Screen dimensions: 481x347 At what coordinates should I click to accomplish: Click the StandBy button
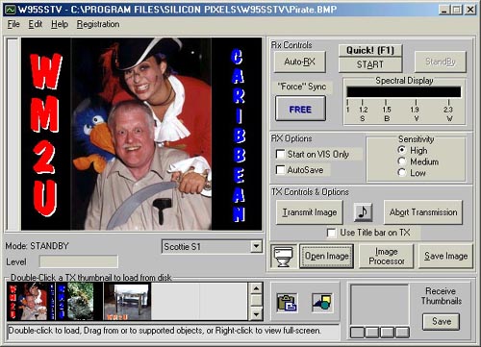click(441, 62)
